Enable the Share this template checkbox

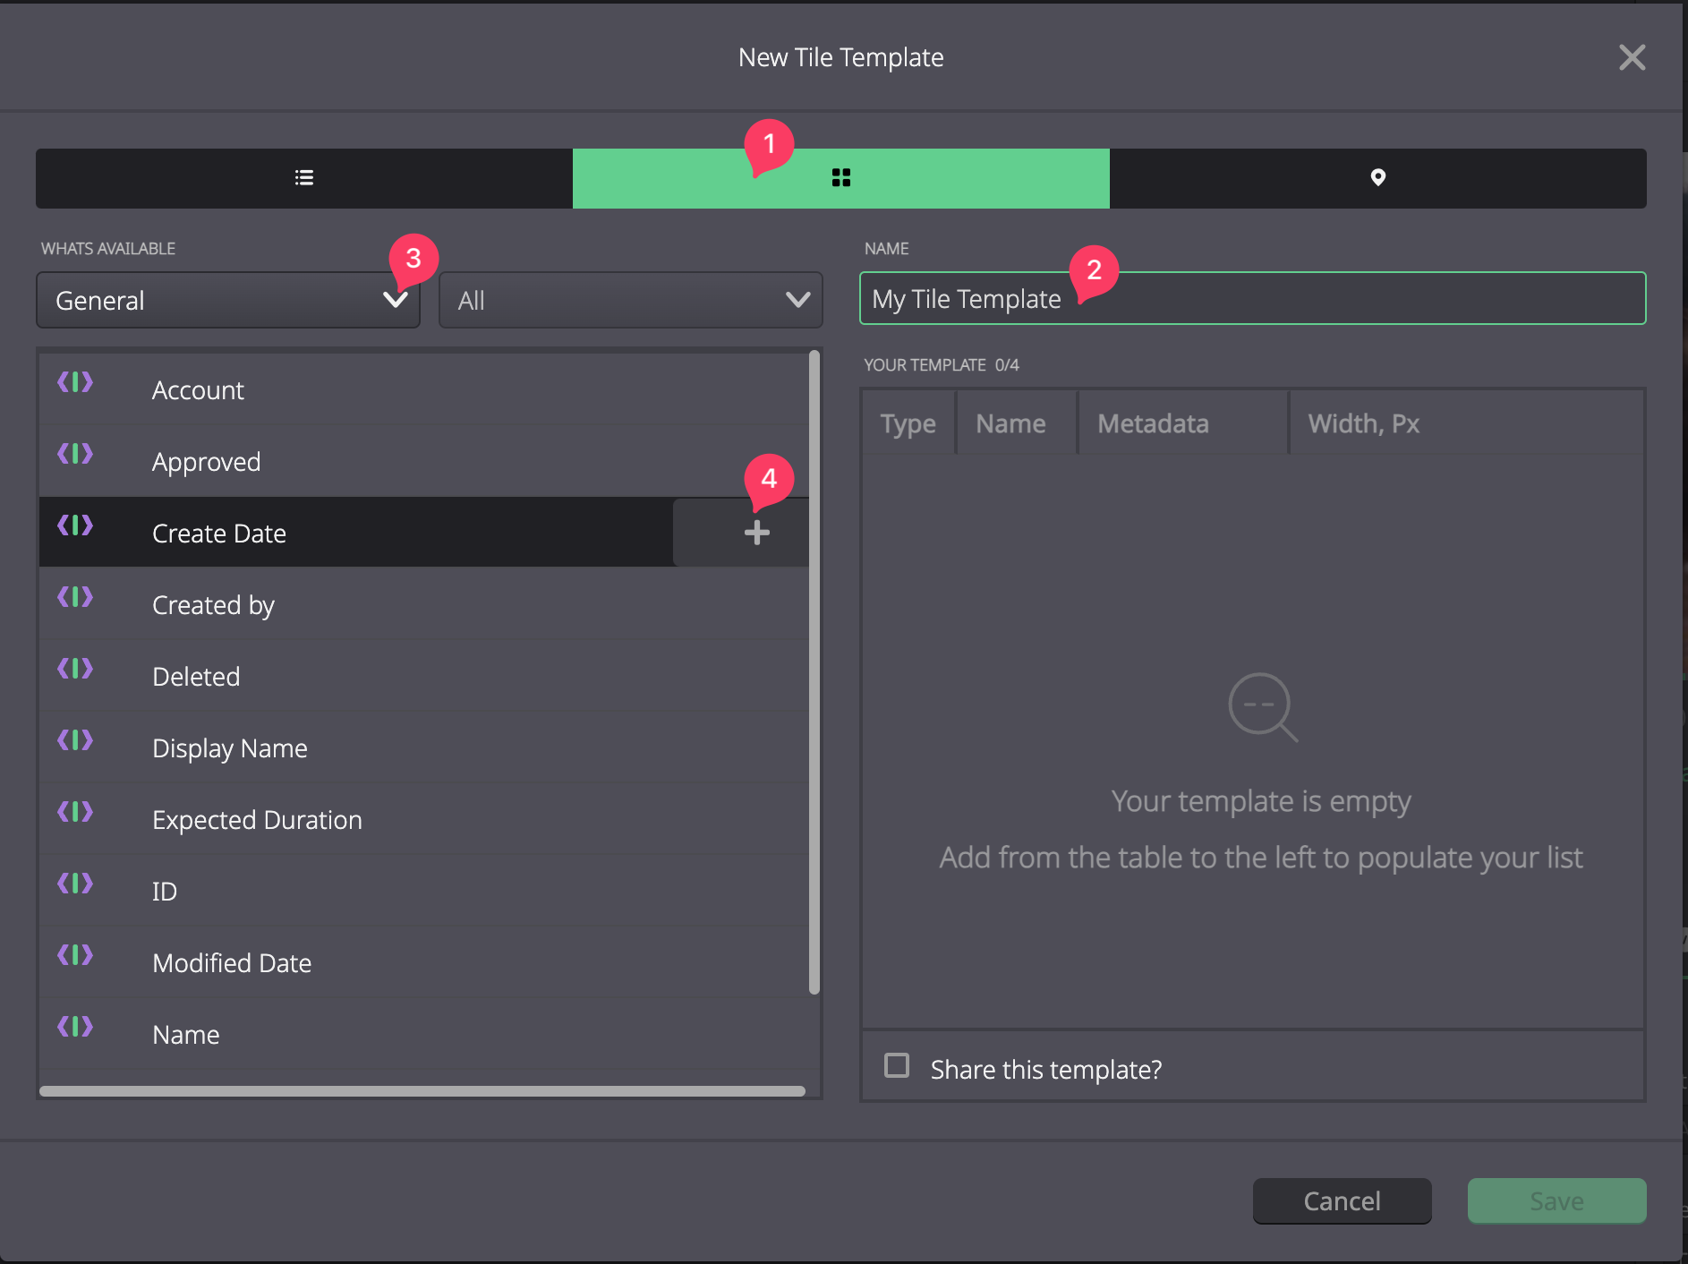(x=897, y=1065)
